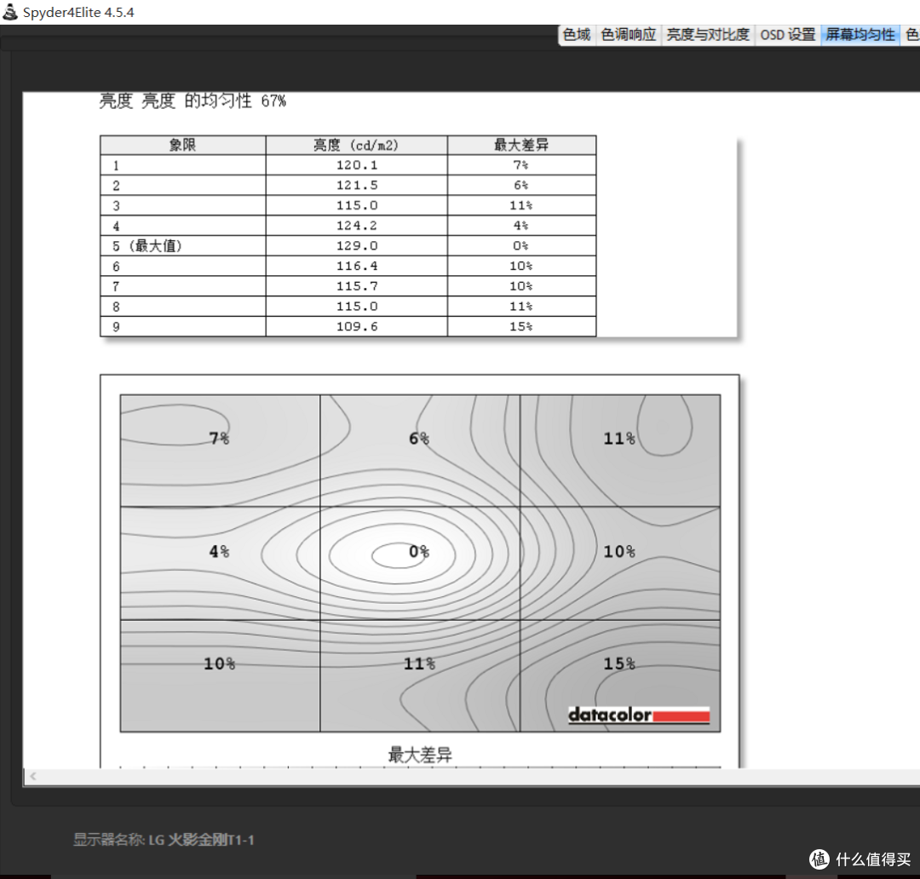Click the 显示器名称: LG 火影金刚T1-1 text
Image resolution: width=920 pixels, height=879 pixels.
pos(164,840)
